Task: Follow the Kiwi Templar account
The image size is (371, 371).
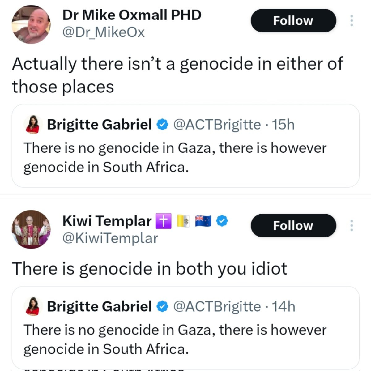Action: [x=293, y=226]
